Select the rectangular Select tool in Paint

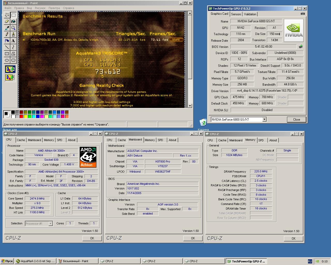pos(13,15)
